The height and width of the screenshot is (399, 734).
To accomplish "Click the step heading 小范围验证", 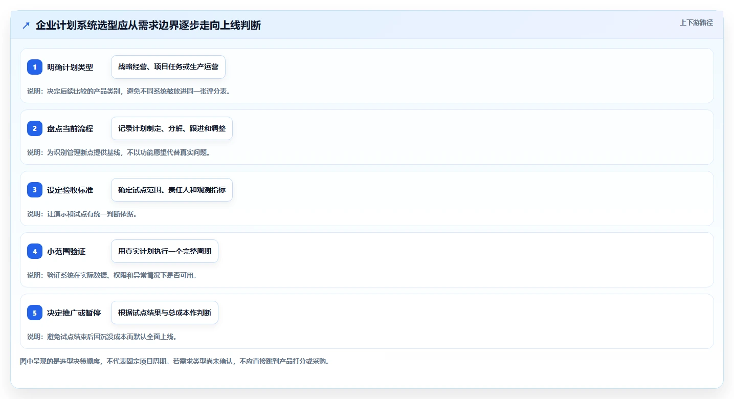I will [66, 251].
